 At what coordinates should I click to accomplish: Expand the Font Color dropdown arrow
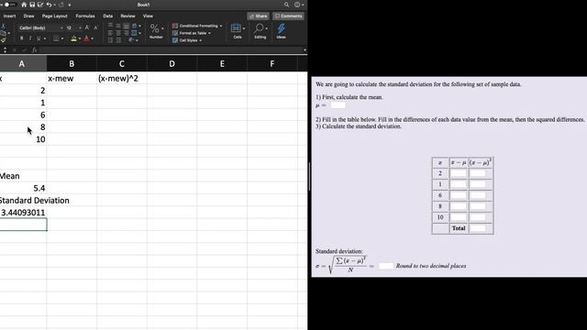[x=93, y=38]
